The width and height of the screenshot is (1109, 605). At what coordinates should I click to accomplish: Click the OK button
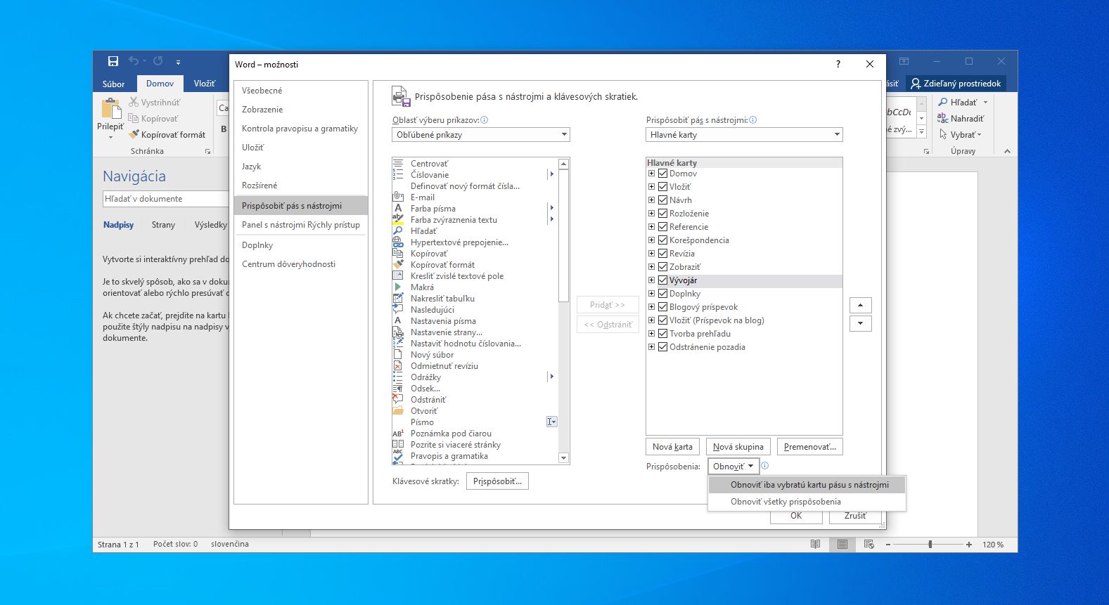pyautogui.click(x=796, y=516)
